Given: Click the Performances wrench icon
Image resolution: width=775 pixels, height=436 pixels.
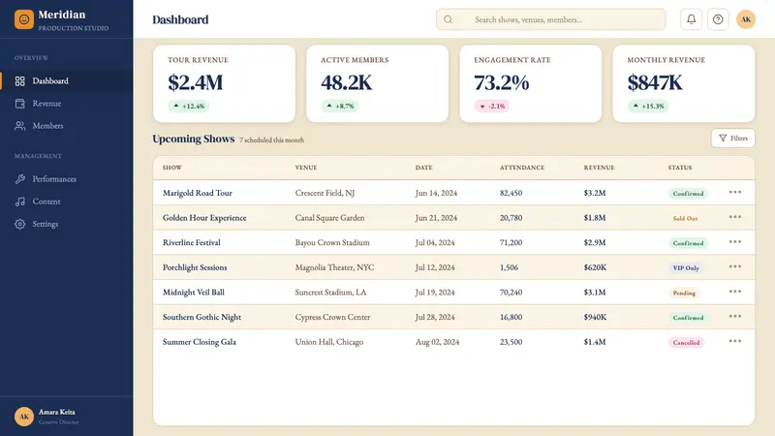Looking at the screenshot, I should [x=19, y=179].
